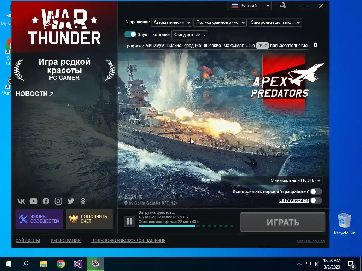Open File Explorer from taskbar
362x271 pixels.
click(43, 264)
